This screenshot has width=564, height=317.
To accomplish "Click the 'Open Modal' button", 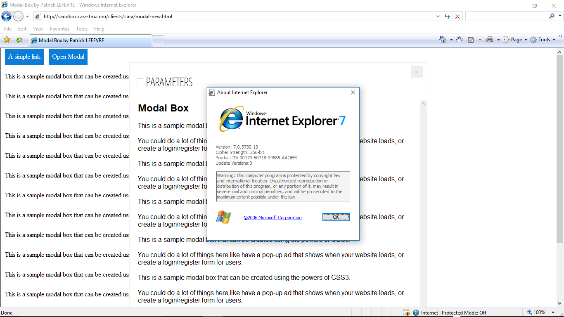I will pyautogui.click(x=68, y=57).
